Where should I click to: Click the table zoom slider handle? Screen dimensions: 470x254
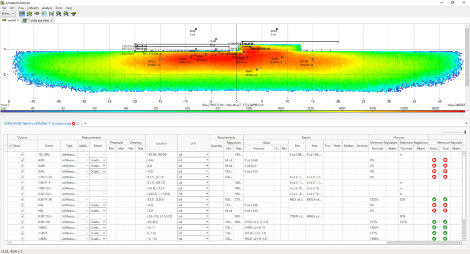(465, 132)
